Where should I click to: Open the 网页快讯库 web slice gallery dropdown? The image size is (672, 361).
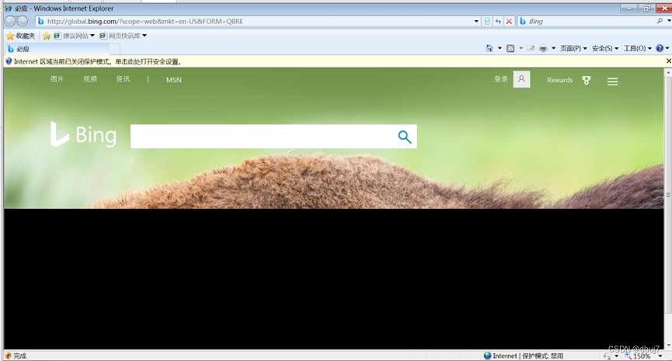123,36
